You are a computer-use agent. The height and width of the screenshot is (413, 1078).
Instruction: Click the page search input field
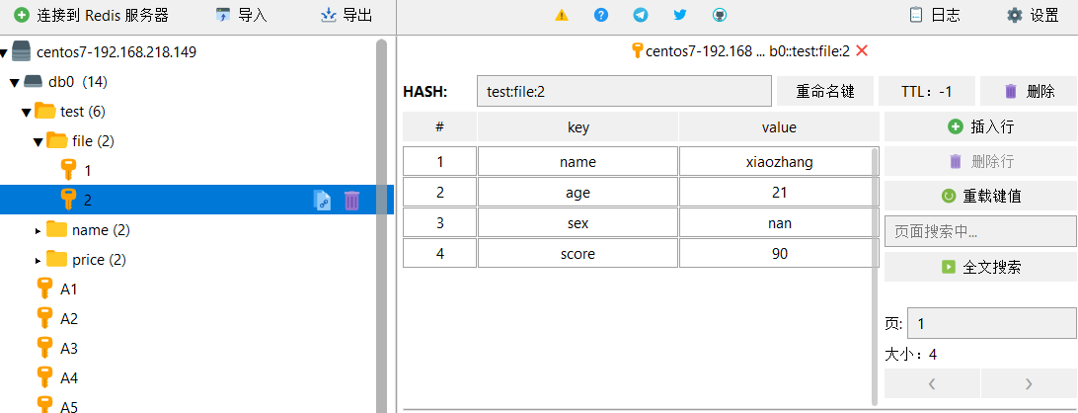tap(980, 232)
